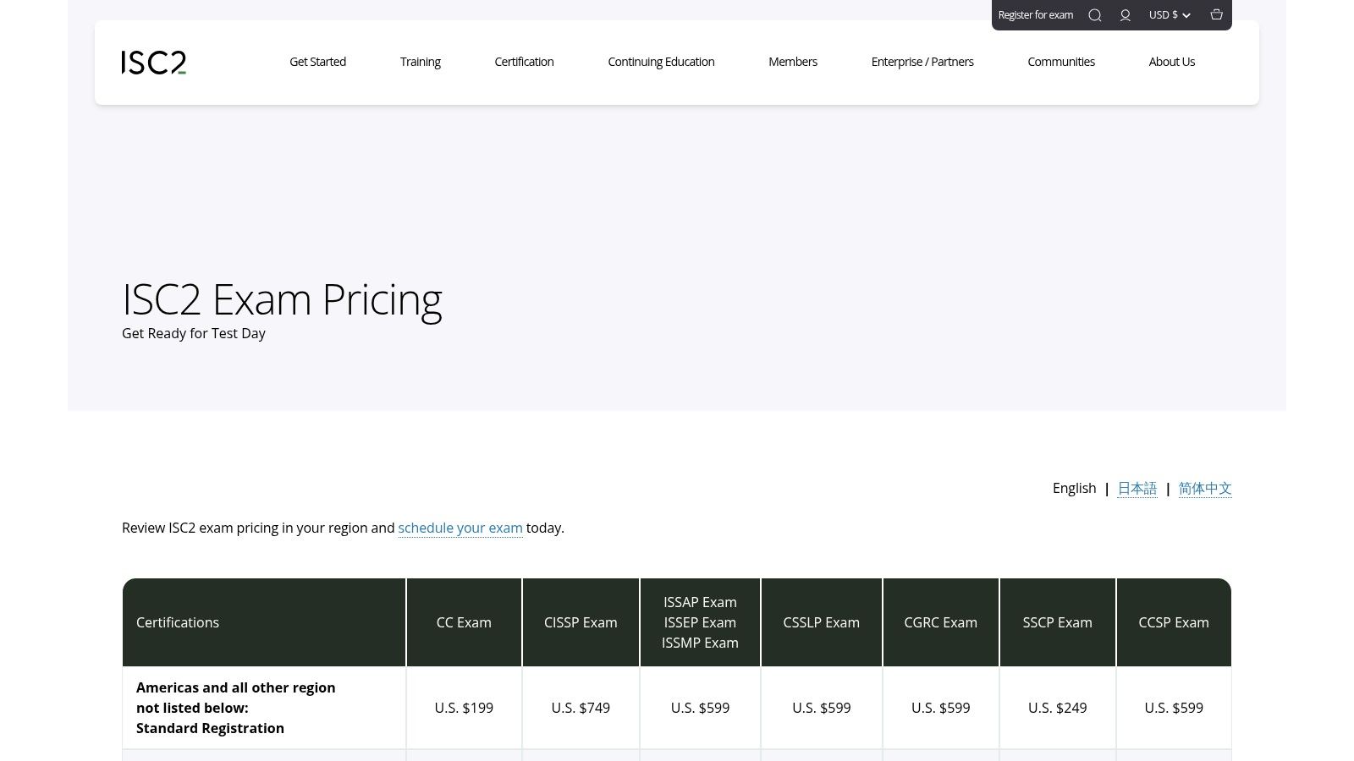Open the schedule your exam link

click(x=460, y=528)
